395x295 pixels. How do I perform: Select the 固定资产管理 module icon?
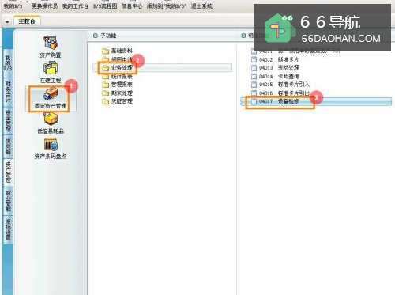(x=51, y=98)
